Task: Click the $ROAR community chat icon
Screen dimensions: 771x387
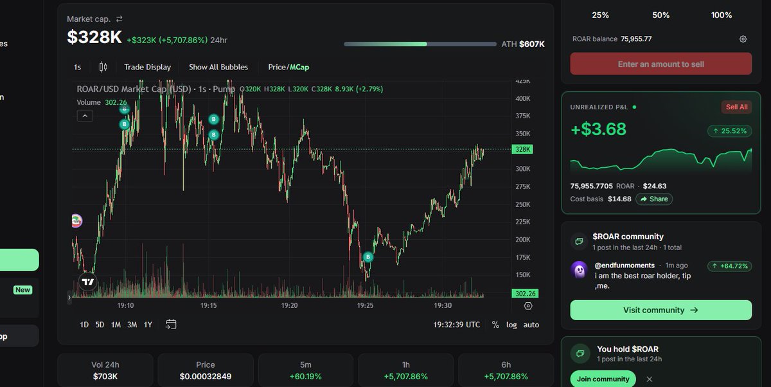Action: click(580, 241)
